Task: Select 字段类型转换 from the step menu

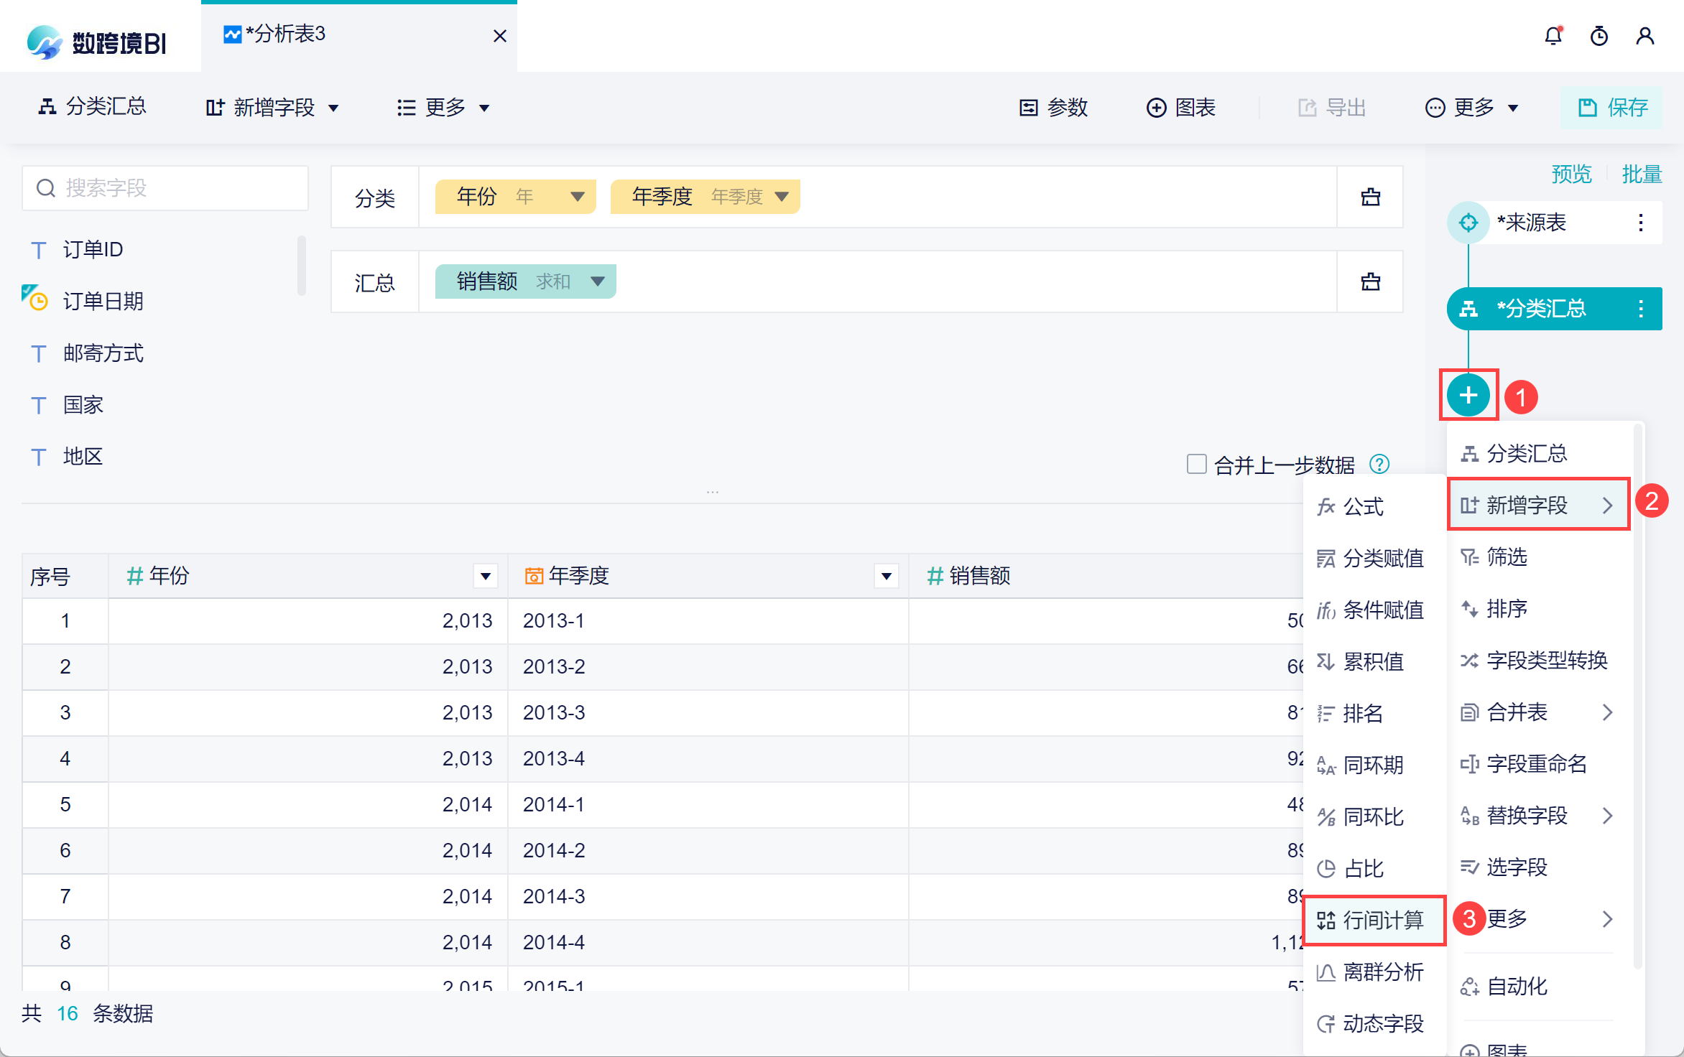Action: pos(1545,660)
